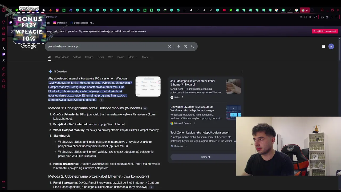This screenshot has width=341, height=192.
Task: Open Settings gear in sidebar
Action: (x=3, y=86)
